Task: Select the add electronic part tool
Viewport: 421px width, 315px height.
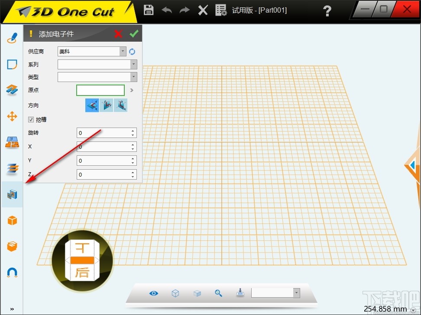Action: click(x=12, y=194)
